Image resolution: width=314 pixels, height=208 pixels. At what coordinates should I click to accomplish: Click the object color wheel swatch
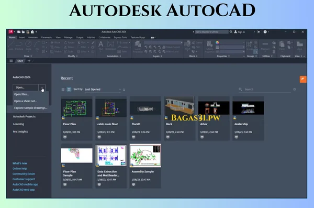(217, 42)
